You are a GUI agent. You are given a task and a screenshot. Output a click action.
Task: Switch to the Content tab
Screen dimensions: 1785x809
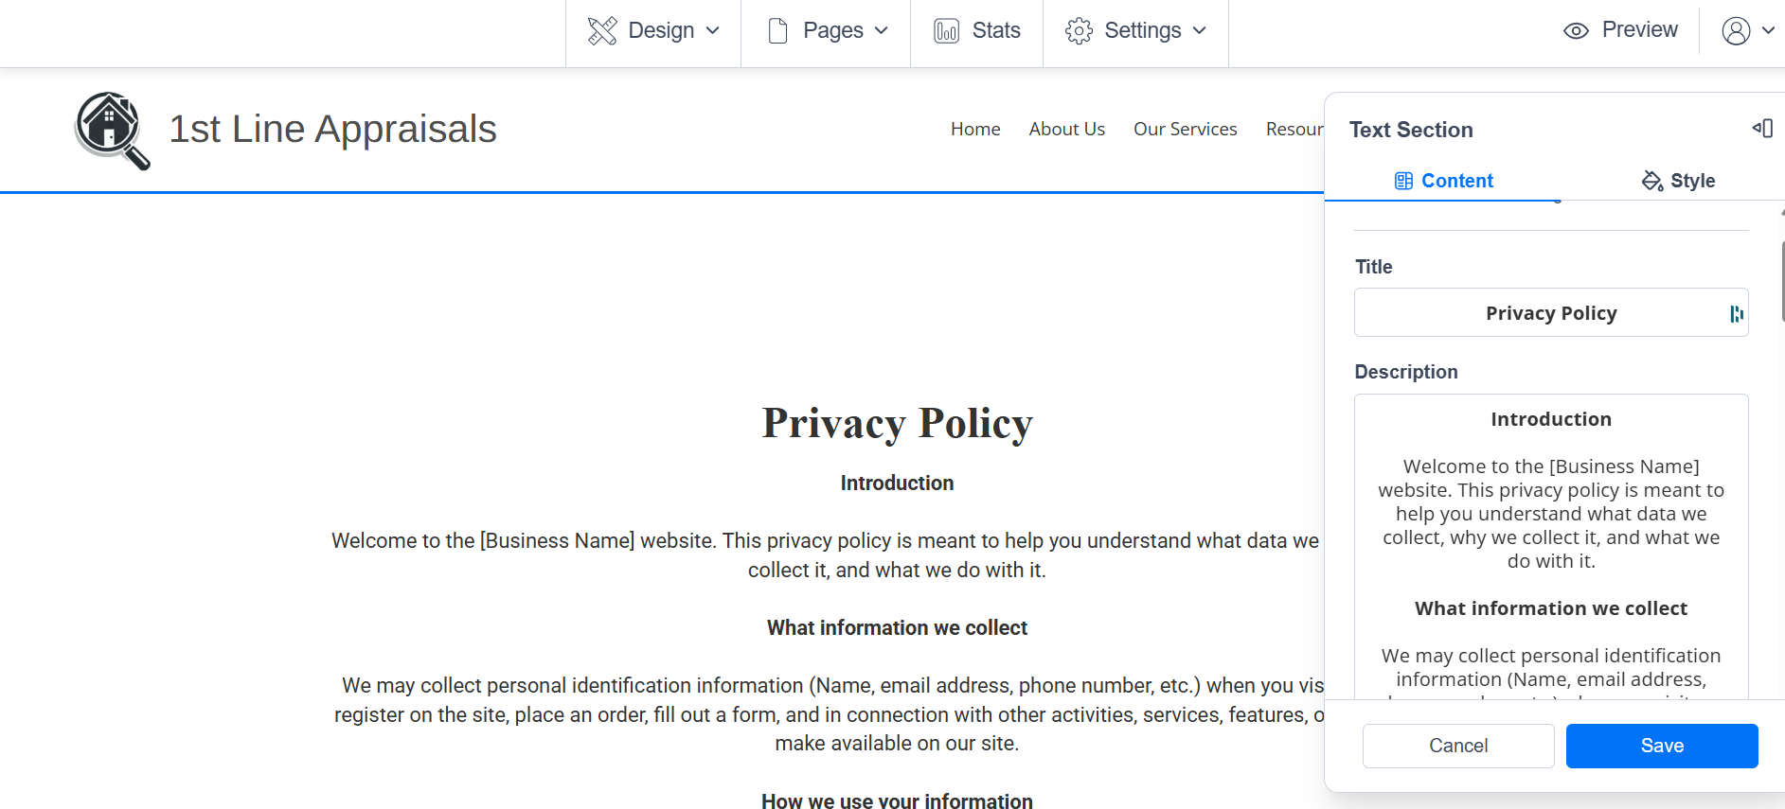click(1443, 181)
